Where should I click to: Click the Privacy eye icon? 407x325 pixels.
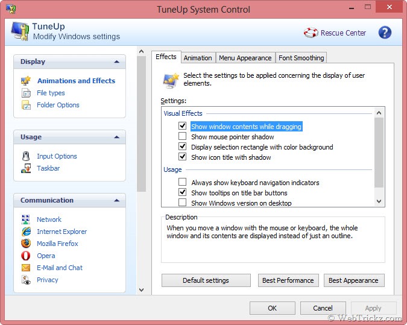26,280
